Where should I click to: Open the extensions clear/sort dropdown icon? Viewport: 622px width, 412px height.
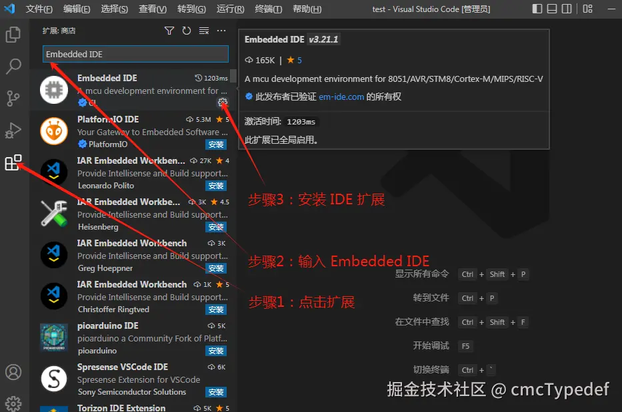(203, 31)
